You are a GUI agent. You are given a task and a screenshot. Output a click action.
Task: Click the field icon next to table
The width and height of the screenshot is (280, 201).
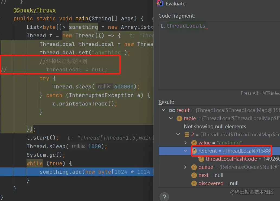[179, 118]
